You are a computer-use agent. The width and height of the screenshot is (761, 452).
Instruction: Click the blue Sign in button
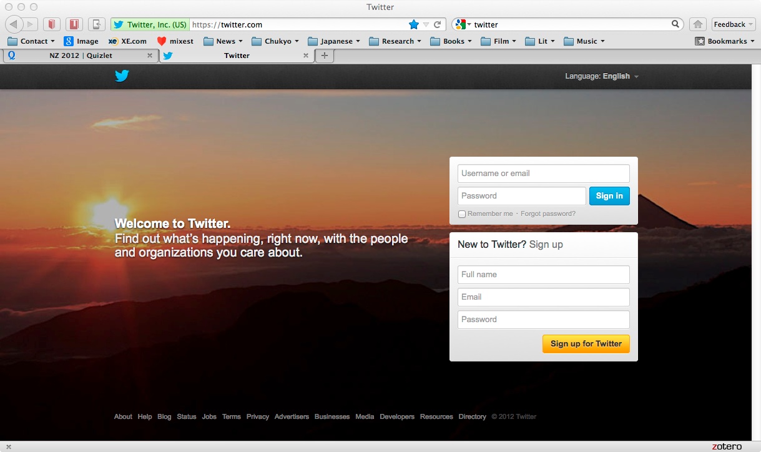pyautogui.click(x=609, y=196)
